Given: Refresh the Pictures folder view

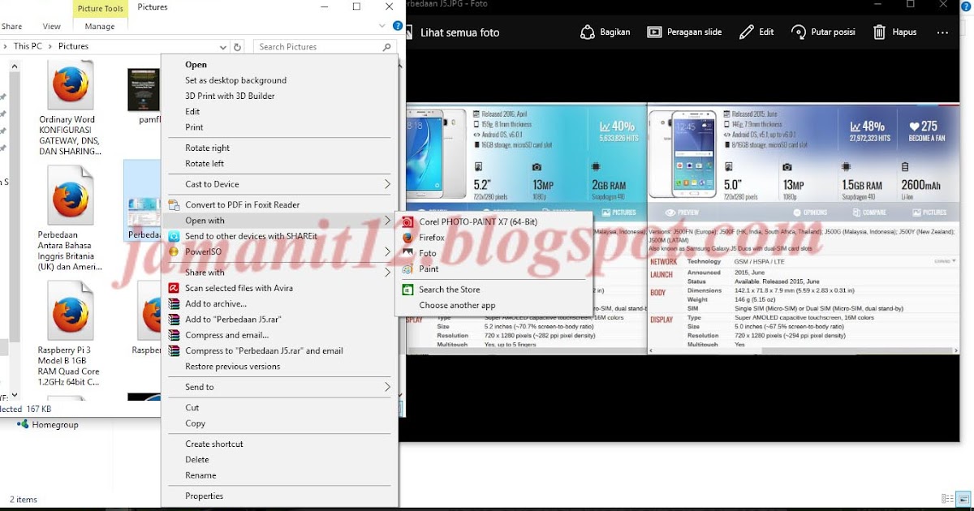Looking at the screenshot, I should 237,47.
